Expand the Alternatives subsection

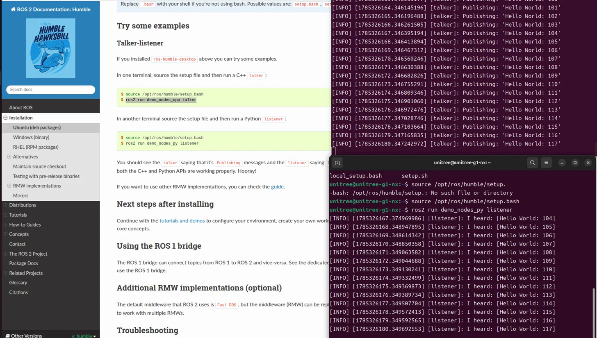point(9,157)
